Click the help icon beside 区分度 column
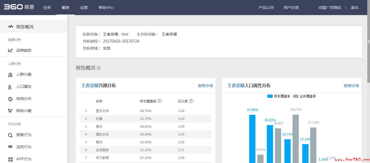Image resolution: width=370 pixels, height=163 pixels. point(191,101)
